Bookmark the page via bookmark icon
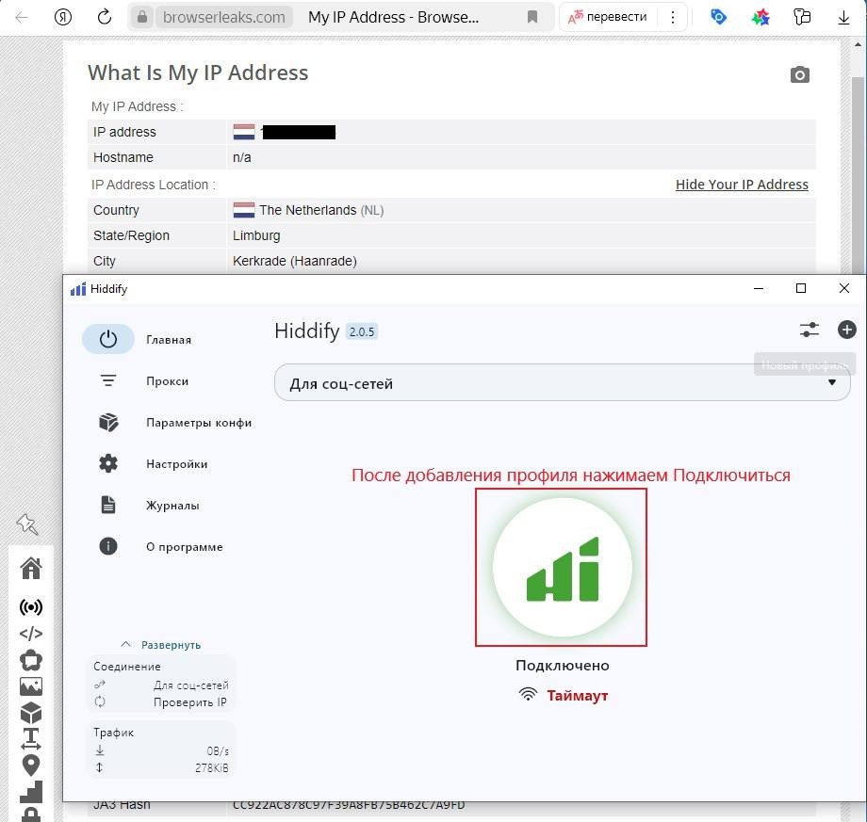867x822 pixels. click(x=532, y=18)
